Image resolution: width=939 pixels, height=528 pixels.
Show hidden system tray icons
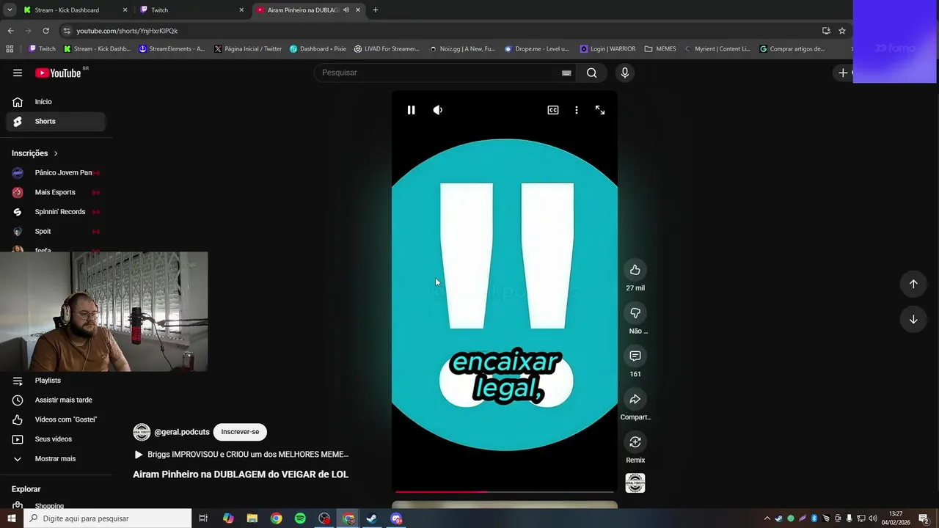(x=767, y=518)
